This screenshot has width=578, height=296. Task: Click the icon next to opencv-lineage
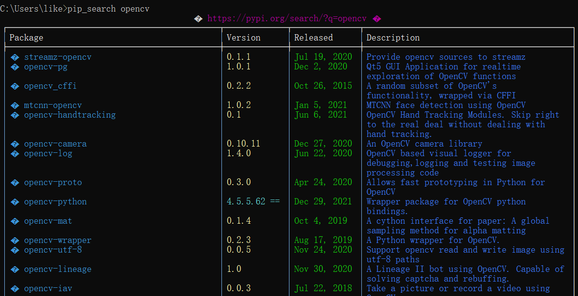tap(15, 269)
